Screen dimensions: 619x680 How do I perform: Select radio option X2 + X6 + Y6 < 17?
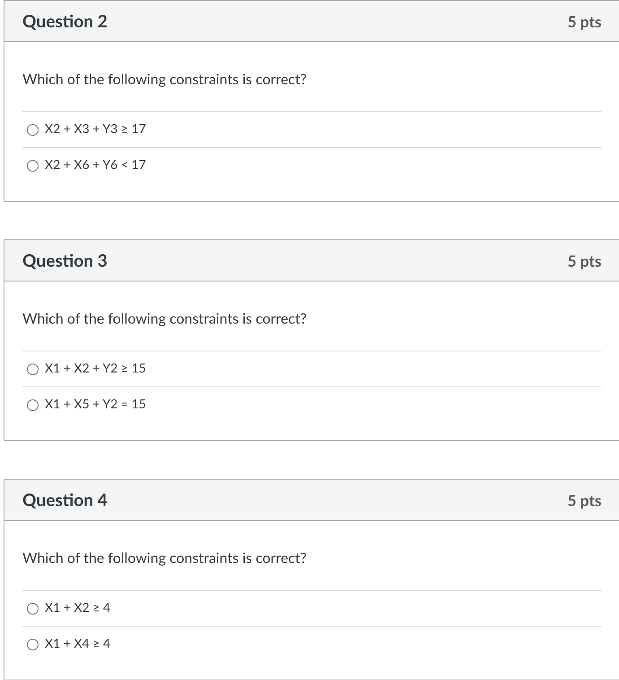pyautogui.click(x=33, y=165)
